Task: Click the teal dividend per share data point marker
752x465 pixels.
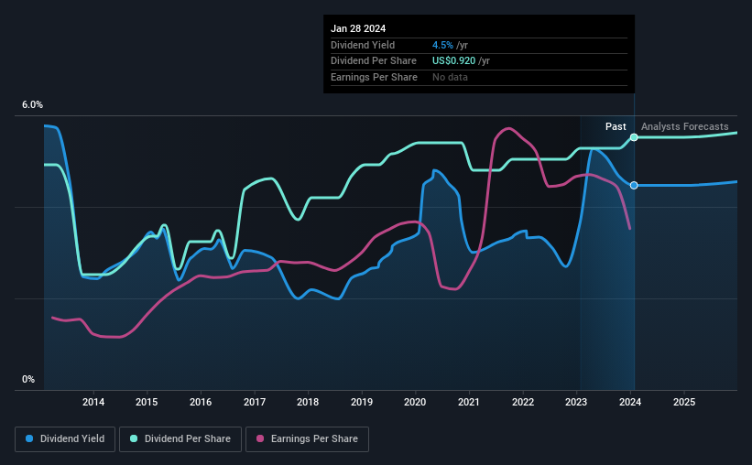Action: (x=634, y=137)
